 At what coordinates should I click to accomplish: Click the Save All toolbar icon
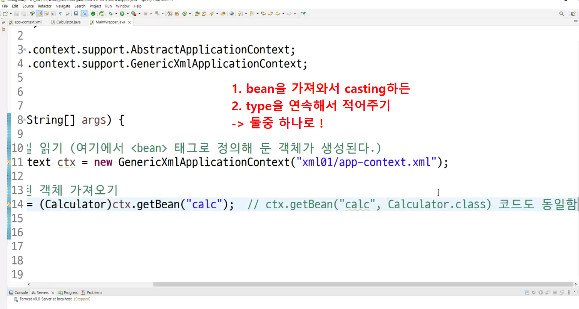[23, 13]
